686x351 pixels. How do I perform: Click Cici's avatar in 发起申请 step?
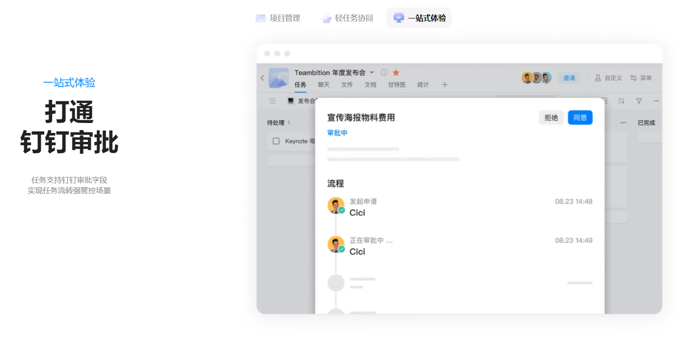(x=336, y=205)
